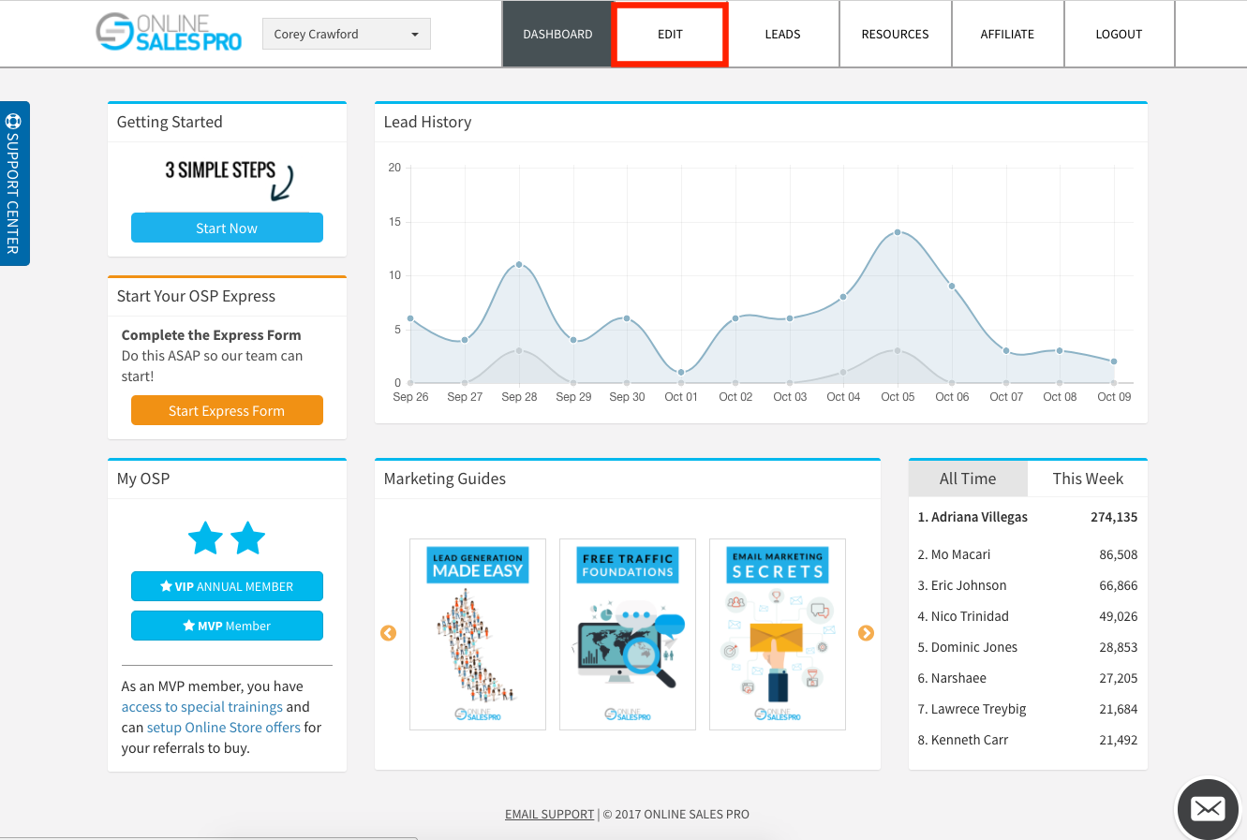
Task: Click the Getting Started heading
Action: (170, 122)
